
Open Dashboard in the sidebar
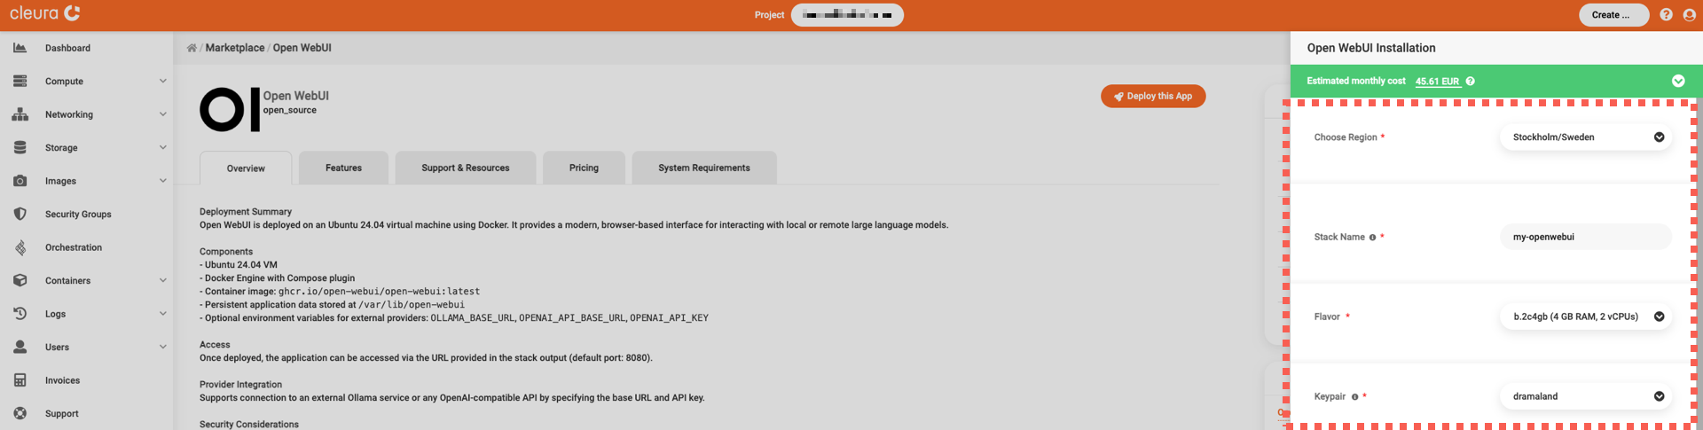(x=67, y=48)
